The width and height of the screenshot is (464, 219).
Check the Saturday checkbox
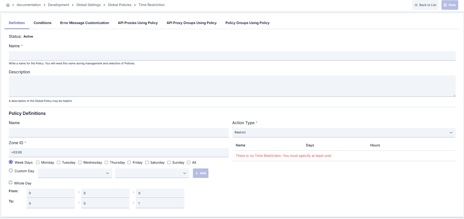(x=147, y=162)
